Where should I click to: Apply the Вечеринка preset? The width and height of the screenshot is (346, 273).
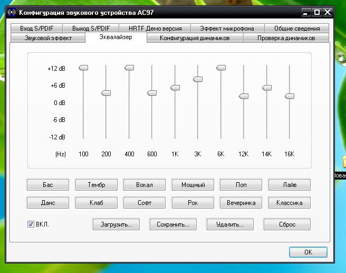coord(241,203)
